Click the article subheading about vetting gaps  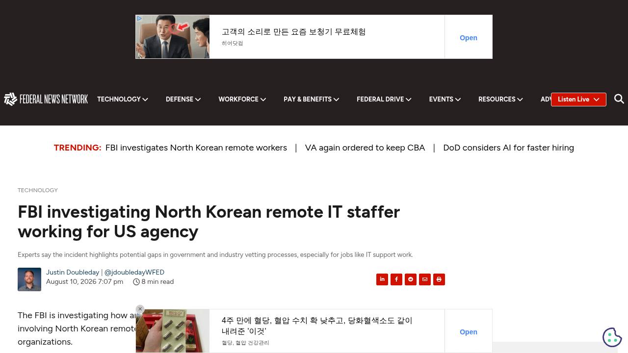215,255
